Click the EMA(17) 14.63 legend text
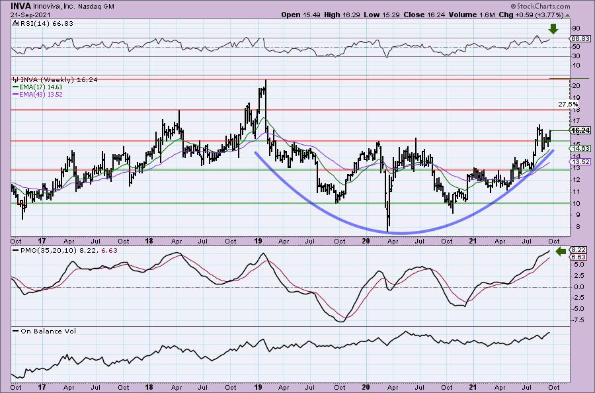Image resolution: width=595 pixels, height=393 pixels. (41, 87)
